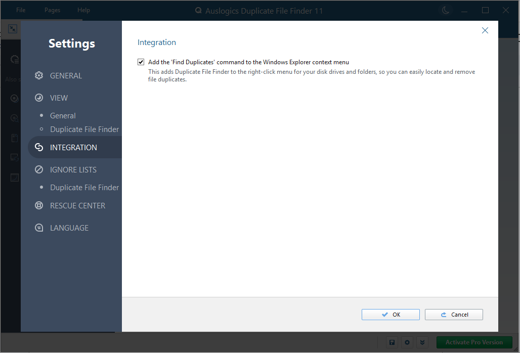
Task: Discard changes with Cancel button
Action: [x=454, y=315]
